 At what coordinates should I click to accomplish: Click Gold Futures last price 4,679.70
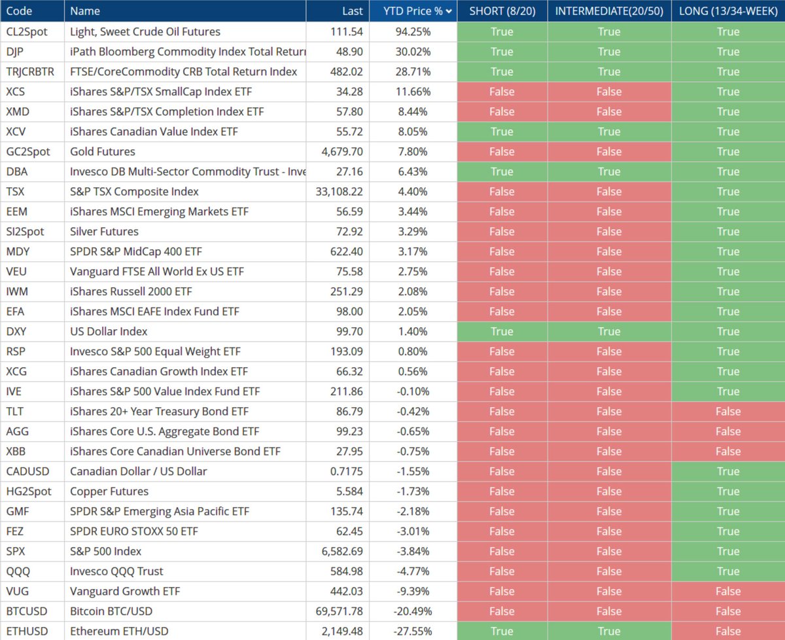click(338, 151)
